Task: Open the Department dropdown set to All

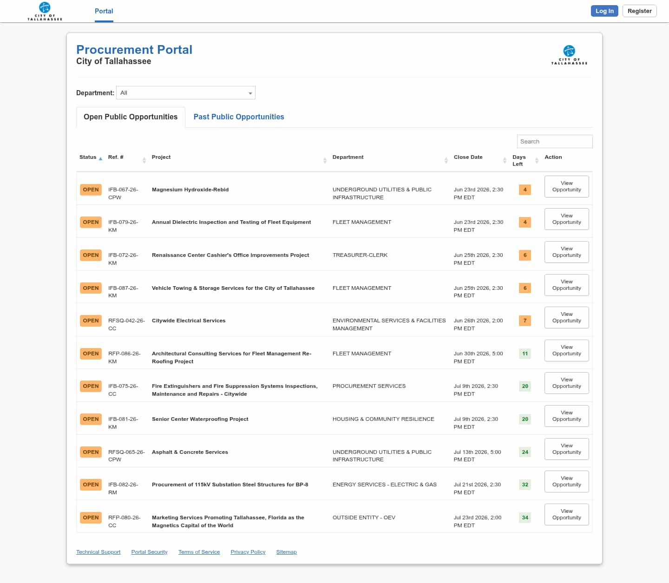Action: pyautogui.click(x=186, y=93)
